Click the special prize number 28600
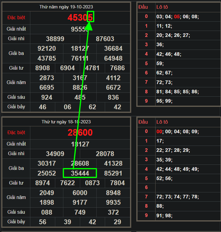This screenshot has height=232, width=221. coord(80,132)
